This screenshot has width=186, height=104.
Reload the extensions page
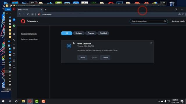click(28, 14)
